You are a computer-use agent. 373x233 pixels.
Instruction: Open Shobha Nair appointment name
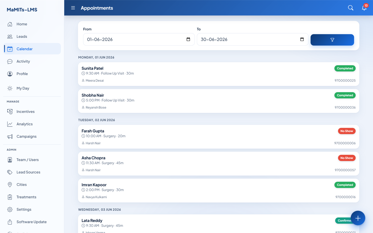[x=93, y=95]
